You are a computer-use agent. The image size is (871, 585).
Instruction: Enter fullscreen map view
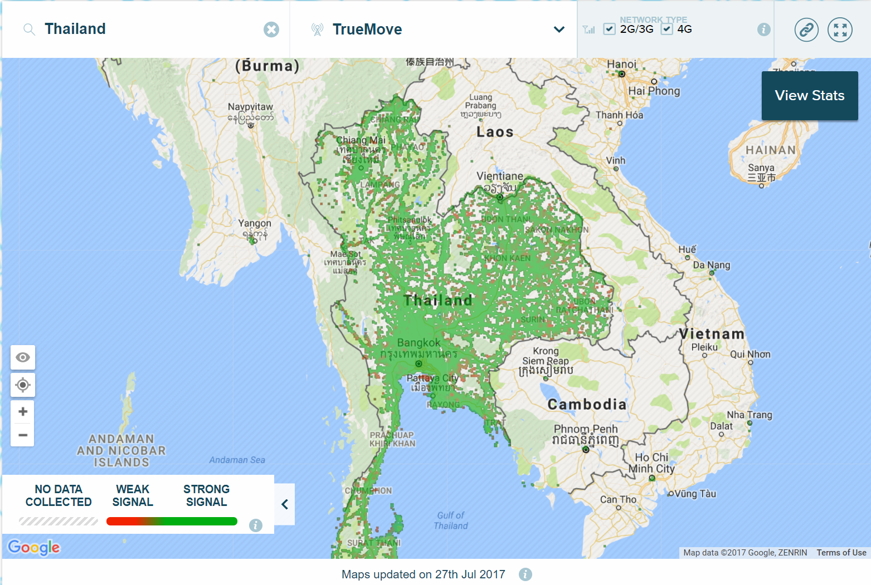[840, 30]
